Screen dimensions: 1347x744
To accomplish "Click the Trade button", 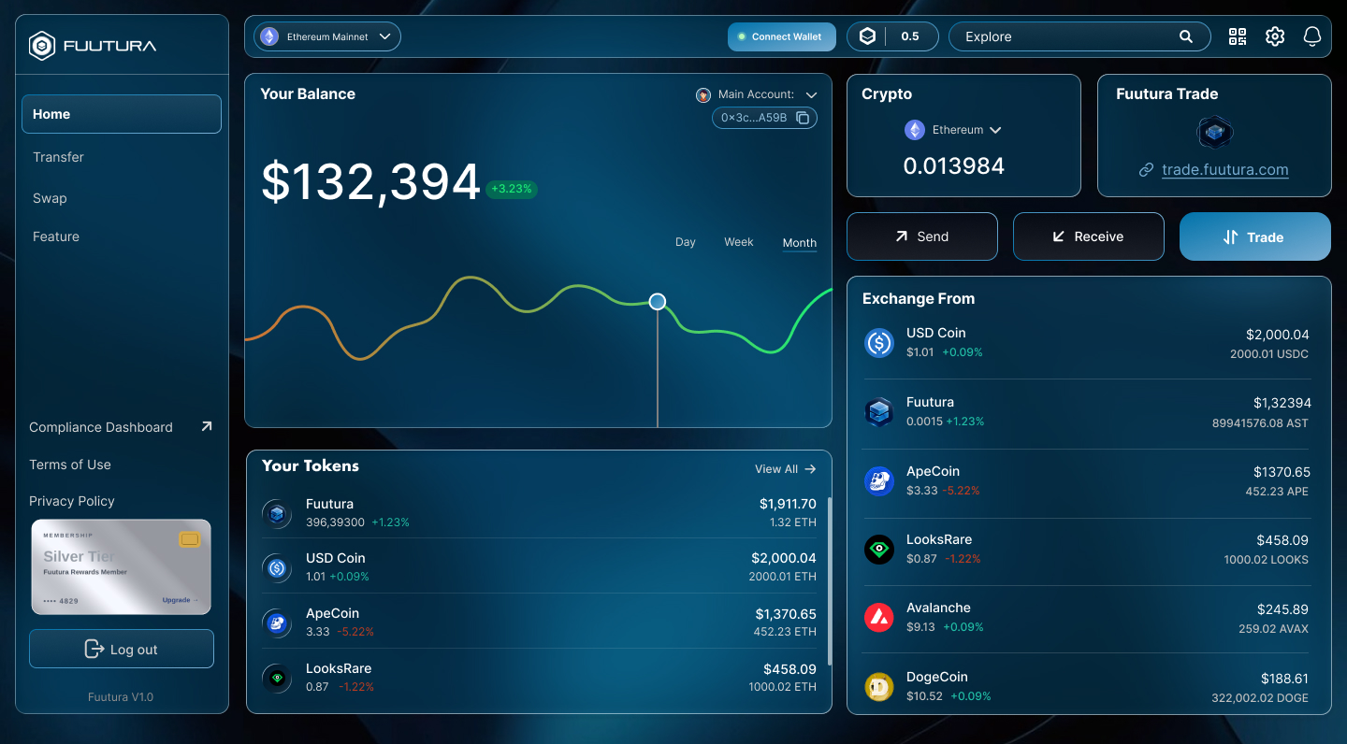I will [1255, 236].
